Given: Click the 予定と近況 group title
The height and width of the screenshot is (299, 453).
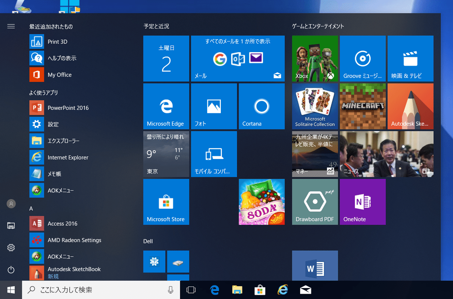Looking at the screenshot, I should click(x=156, y=26).
